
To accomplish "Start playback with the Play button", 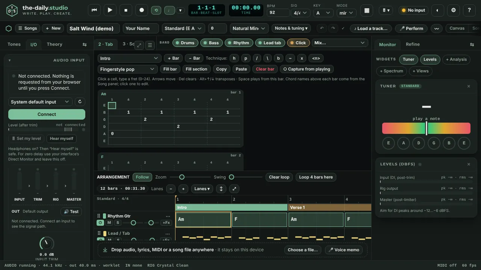I will pyautogui.click(x=110, y=10).
